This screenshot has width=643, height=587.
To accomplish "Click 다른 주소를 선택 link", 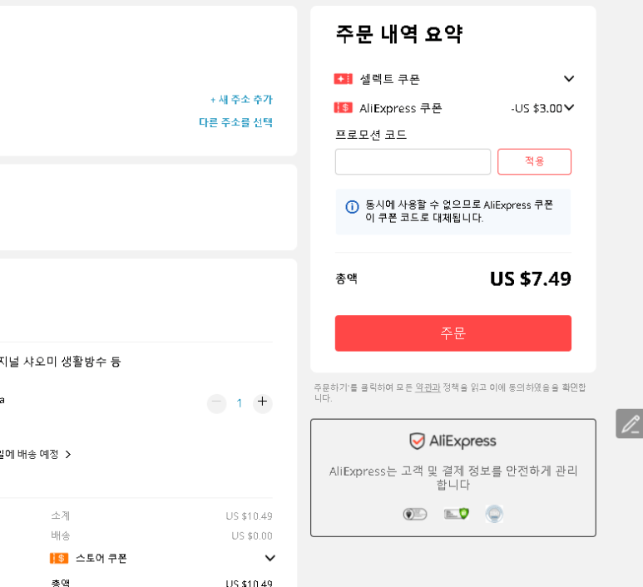I will coord(235,122).
